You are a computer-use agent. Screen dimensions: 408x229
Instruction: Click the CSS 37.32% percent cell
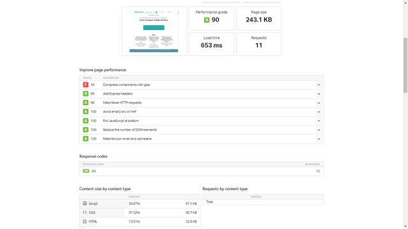(135, 212)
